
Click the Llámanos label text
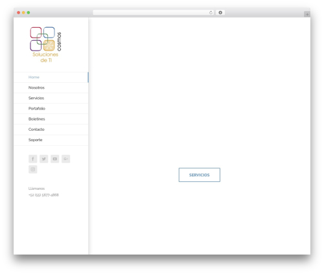pos(36,188)
